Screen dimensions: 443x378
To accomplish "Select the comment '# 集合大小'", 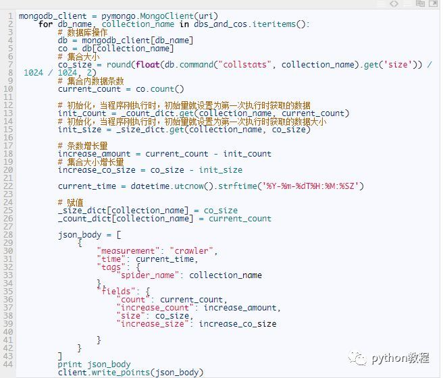I will point(79,57).
